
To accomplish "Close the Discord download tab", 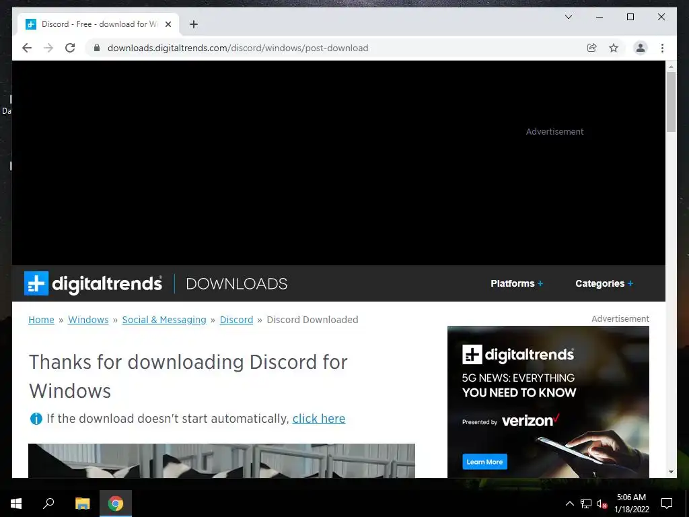I will coord(168,25).
